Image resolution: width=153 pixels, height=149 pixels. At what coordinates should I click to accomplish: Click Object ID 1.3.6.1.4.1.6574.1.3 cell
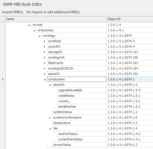pos(130,145)
